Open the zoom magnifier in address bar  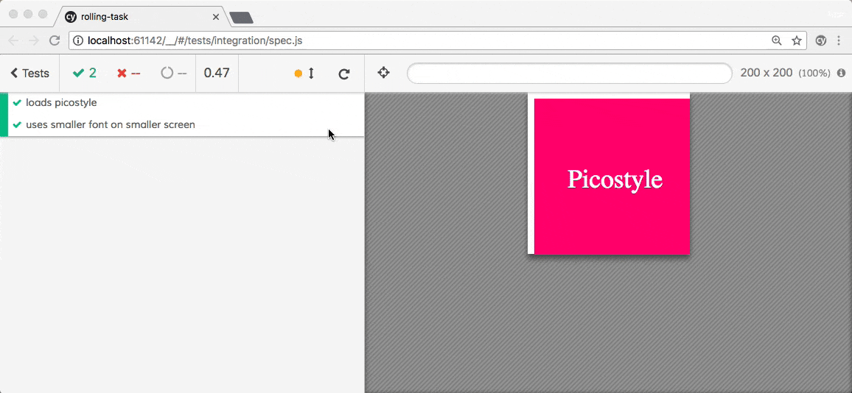(x=777, y=40)
